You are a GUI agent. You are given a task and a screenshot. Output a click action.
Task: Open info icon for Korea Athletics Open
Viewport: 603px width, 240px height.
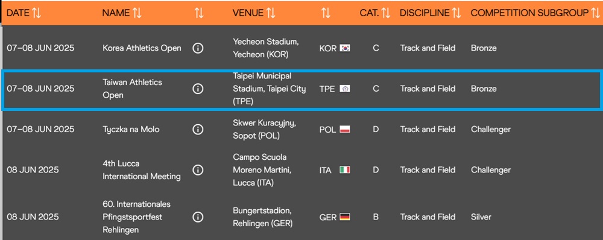click(198, 48)
